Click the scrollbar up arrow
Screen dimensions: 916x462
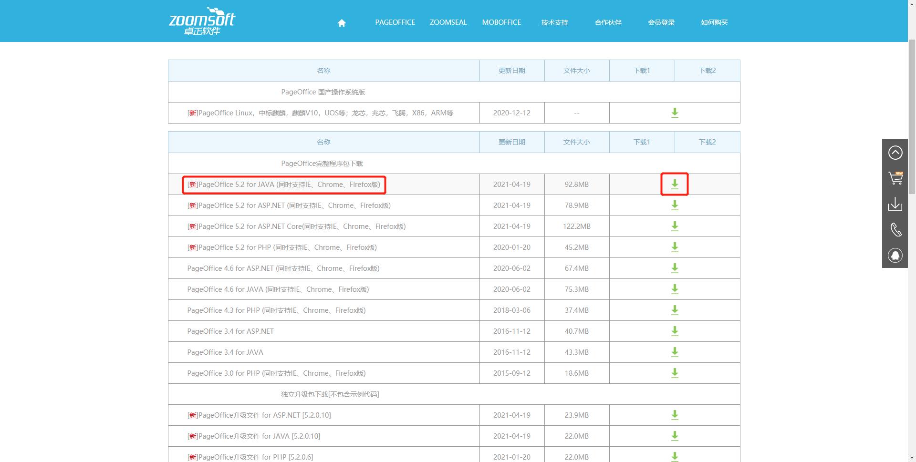[x=912, y=4]
